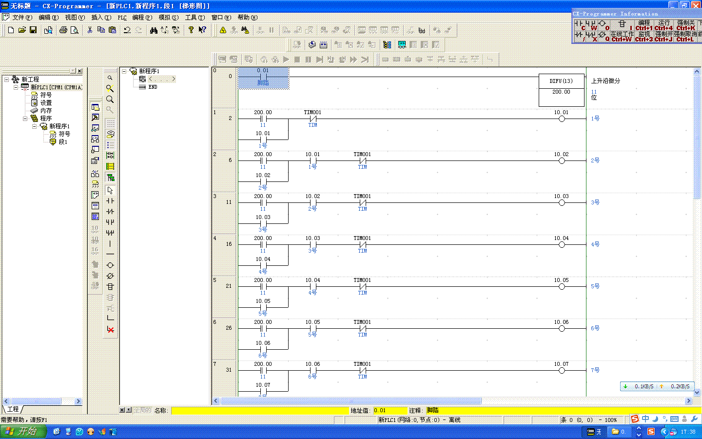Open the 视图(V) menu
This screenshot has height=439, width=702.
(75, 18)
